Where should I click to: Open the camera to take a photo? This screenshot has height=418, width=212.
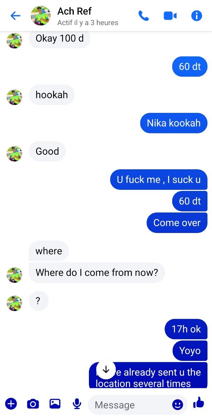(33, 404)
